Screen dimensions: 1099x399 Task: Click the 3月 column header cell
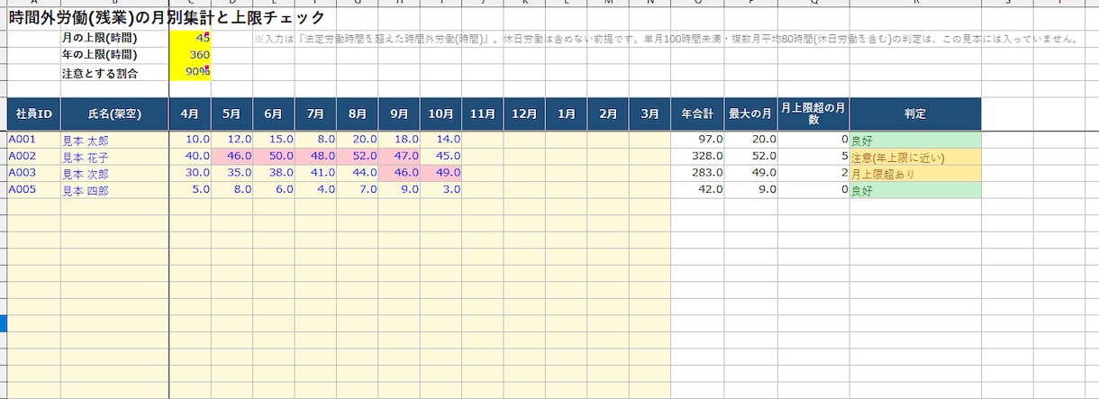pyautogui.click(x=649, y=114)
